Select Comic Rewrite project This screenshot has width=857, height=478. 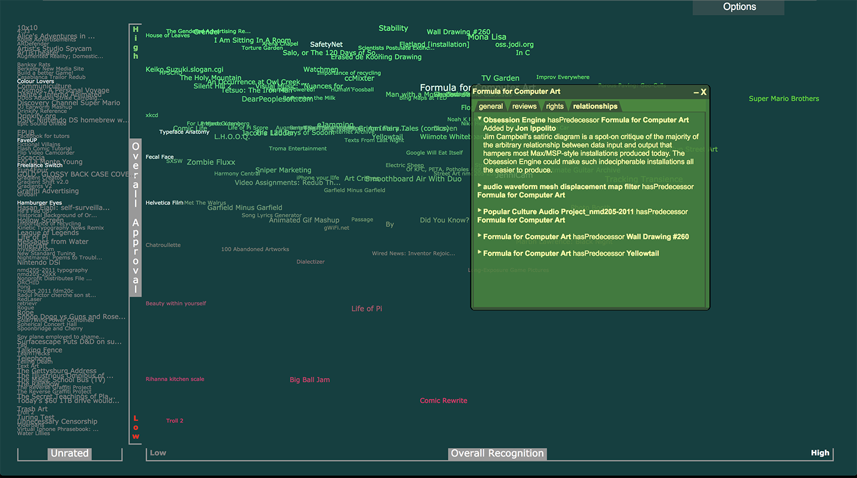point(443,401)
